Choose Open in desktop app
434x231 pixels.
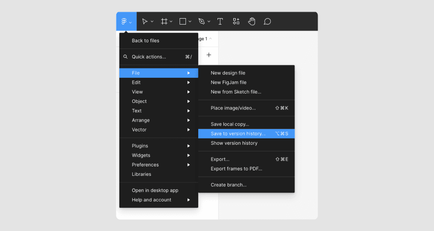(x=159, y=191)
